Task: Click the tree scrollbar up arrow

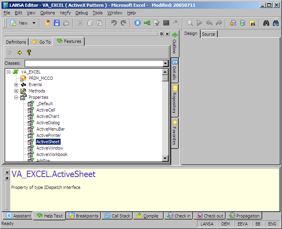Action: (165, 72)
